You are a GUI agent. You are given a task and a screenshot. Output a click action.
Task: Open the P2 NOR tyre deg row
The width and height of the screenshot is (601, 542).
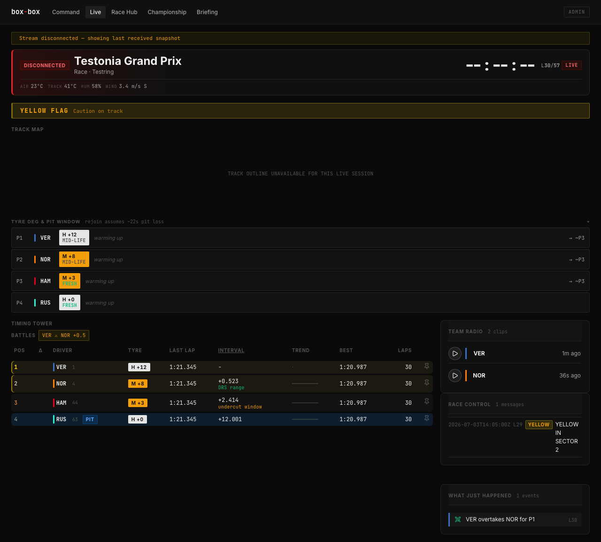[300, 259]
